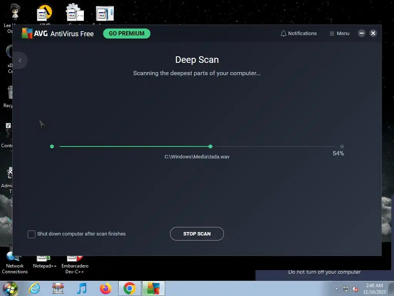Viewport: 394px width, 296px height.
Task: Stop the running deep scan
Action: (197, 234)
